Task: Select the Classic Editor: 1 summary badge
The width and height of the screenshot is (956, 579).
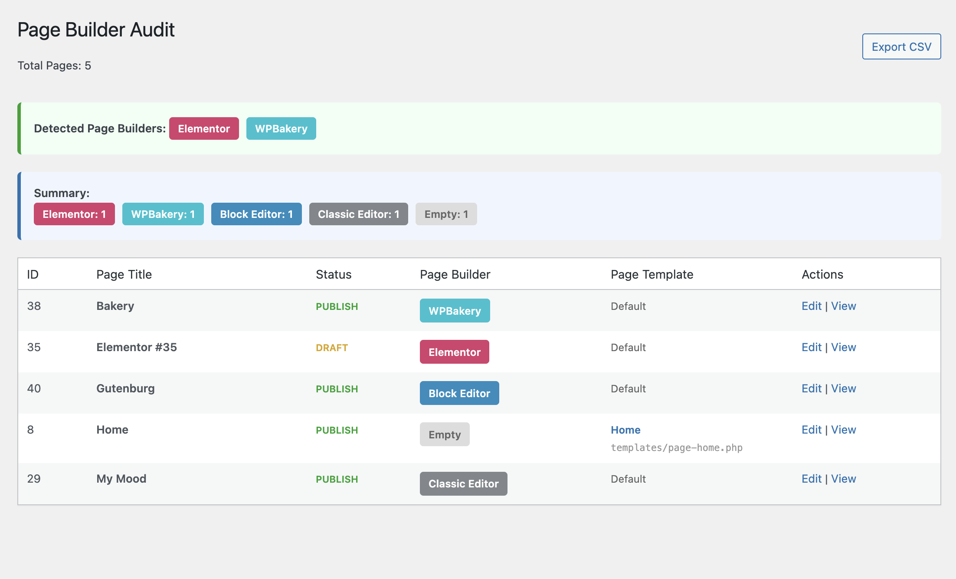Action: (358, 214)
